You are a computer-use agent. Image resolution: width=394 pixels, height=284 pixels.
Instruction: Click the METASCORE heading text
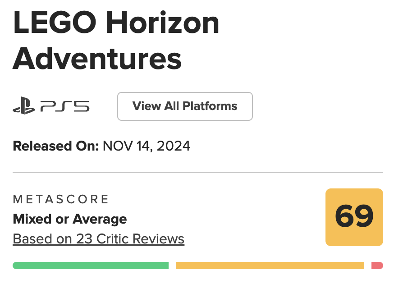60,199
